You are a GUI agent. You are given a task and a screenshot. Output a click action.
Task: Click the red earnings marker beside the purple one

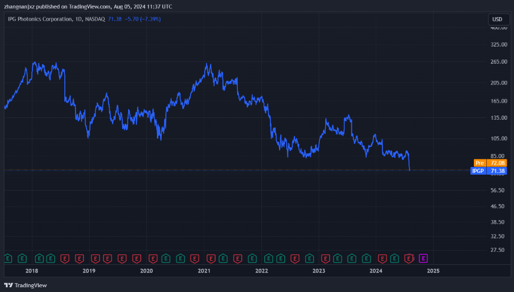coord(409,258)
